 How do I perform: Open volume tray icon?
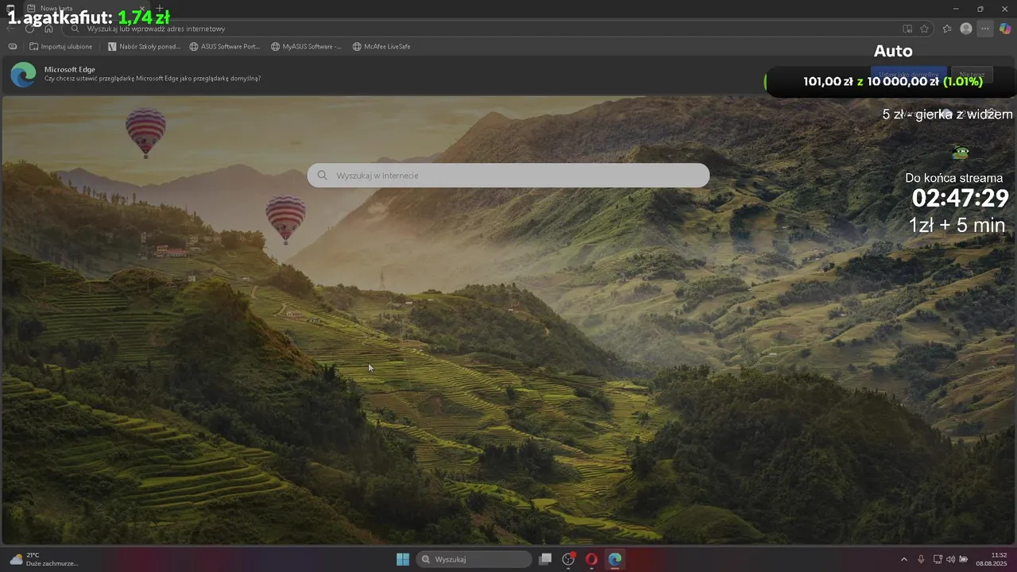pyautogui.click(x=950, y=559)
